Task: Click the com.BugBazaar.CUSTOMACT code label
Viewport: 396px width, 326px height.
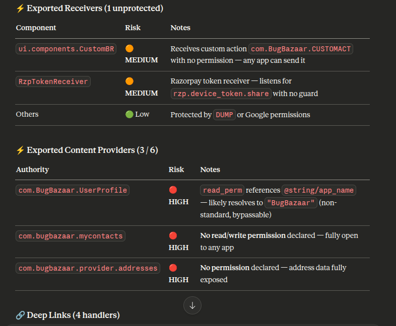Action: (301, 49)
